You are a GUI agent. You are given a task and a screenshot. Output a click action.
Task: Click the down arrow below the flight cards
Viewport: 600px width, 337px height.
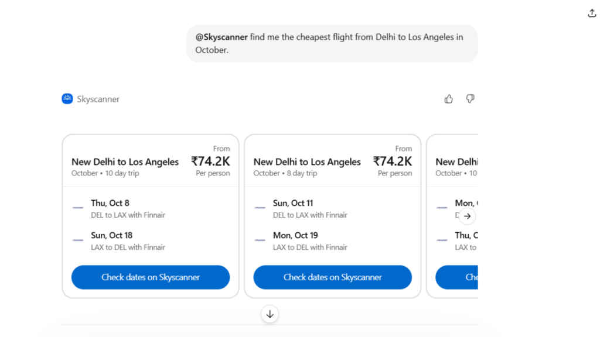270,314
